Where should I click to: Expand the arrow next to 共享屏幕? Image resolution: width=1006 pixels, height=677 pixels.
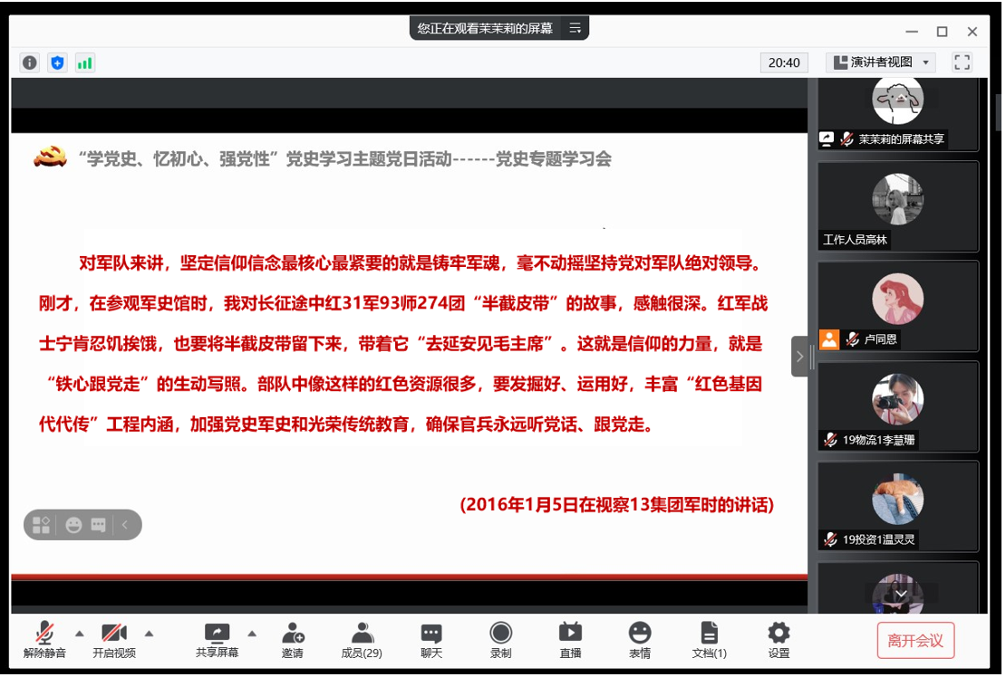(x=252, y=633)
